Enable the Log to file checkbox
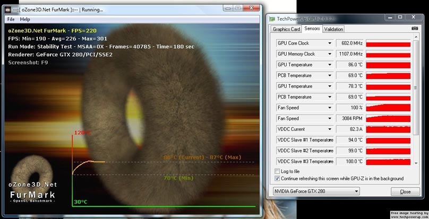The width and height of the screenshot is (429, 219). click(277, 171)
